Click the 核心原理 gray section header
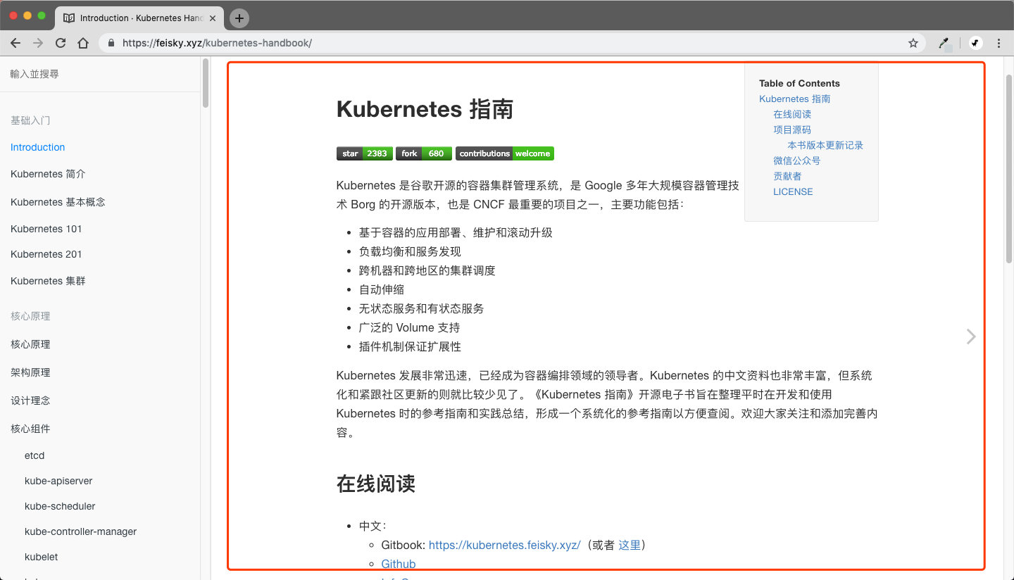The width and height of the screenshot is (1014, 580). coord(30,316)
